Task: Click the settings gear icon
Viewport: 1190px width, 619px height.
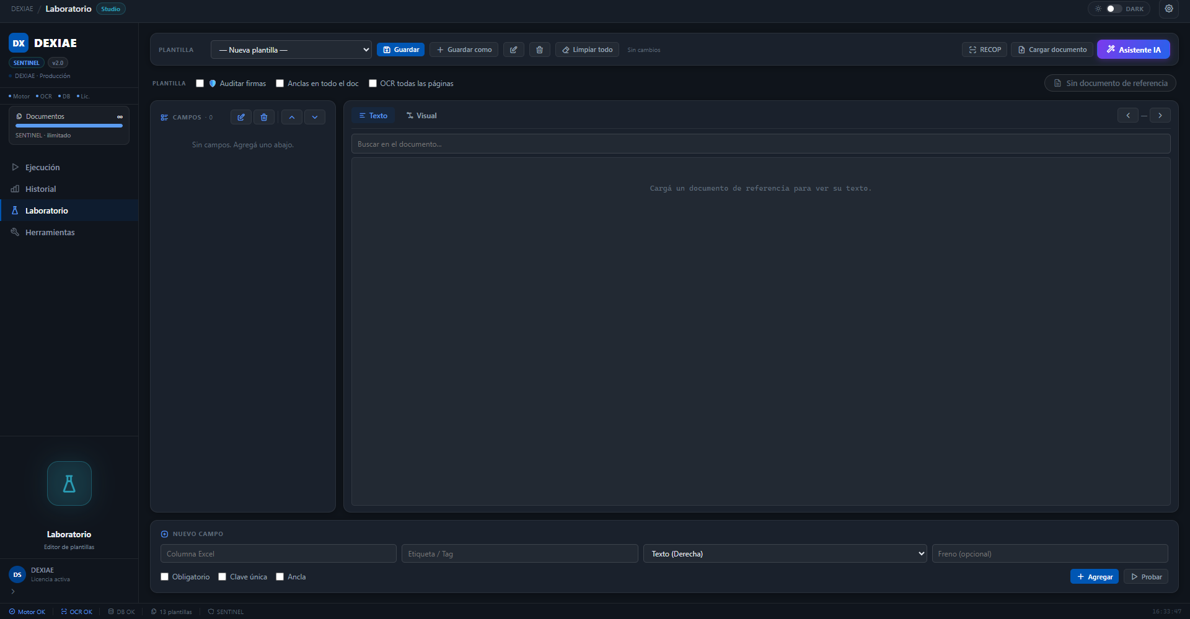Action: click(1168, 9)
